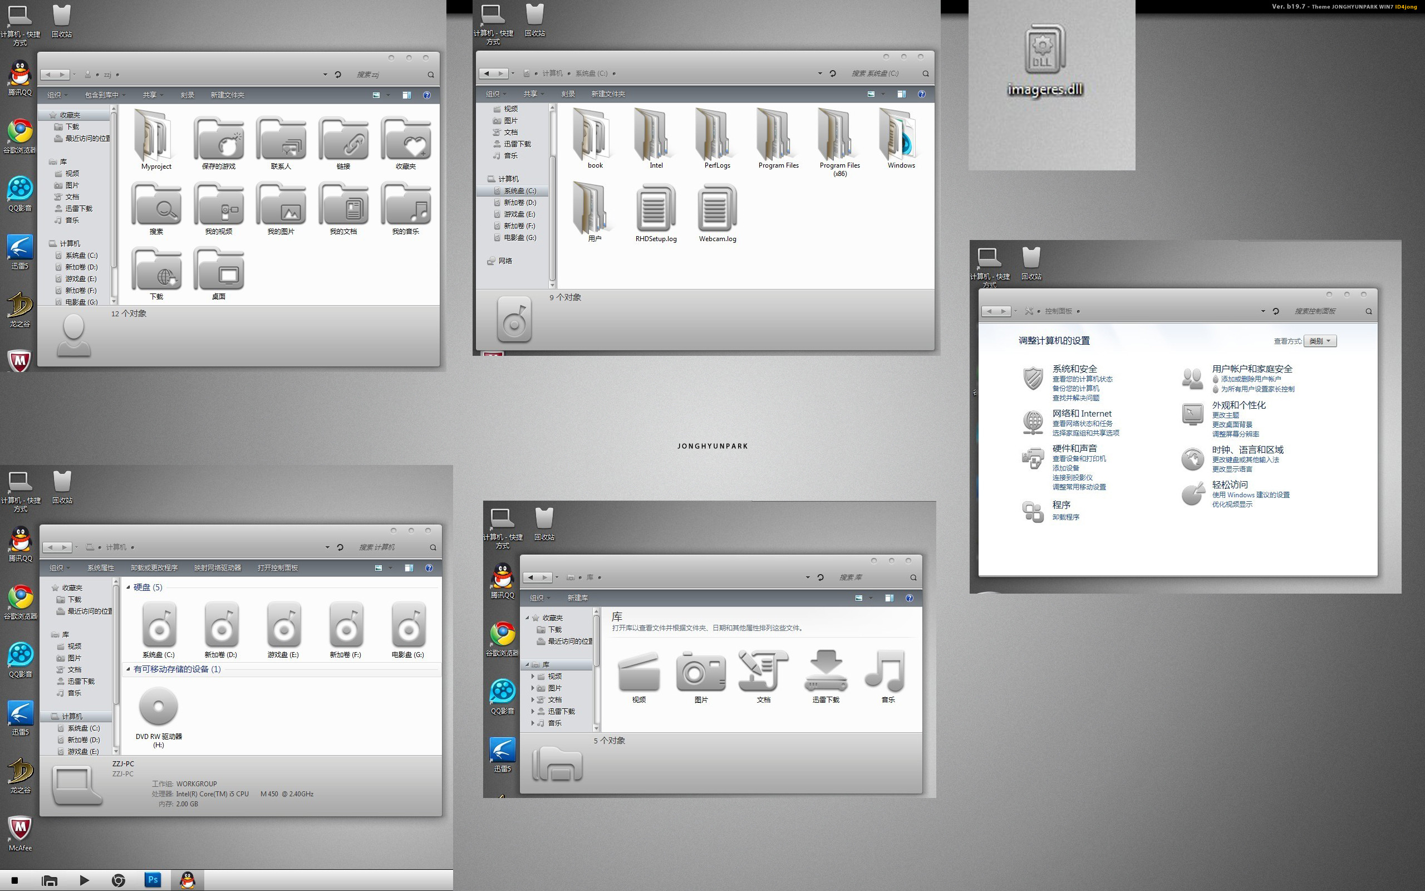
Task: Open the 网络和 Internet link
Action: click(1082, 413)
